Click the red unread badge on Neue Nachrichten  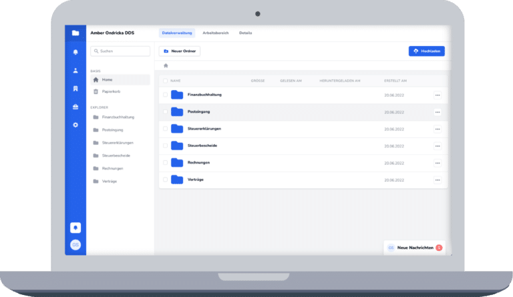(439, 248)
